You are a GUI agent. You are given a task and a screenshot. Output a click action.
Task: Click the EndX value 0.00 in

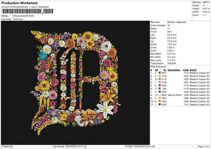pyautogui.click(x=171, y=47)
